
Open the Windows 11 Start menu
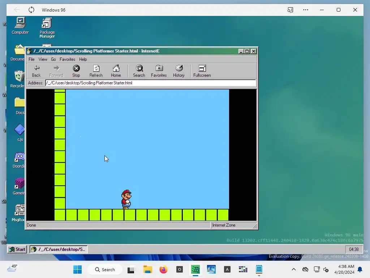point(77,269)
